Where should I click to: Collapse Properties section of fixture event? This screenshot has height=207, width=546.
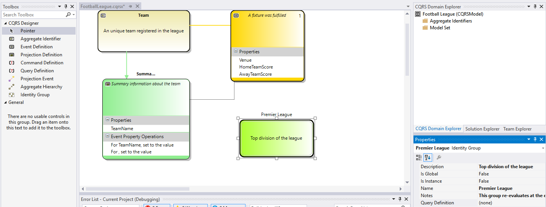[x=236, y=51]
